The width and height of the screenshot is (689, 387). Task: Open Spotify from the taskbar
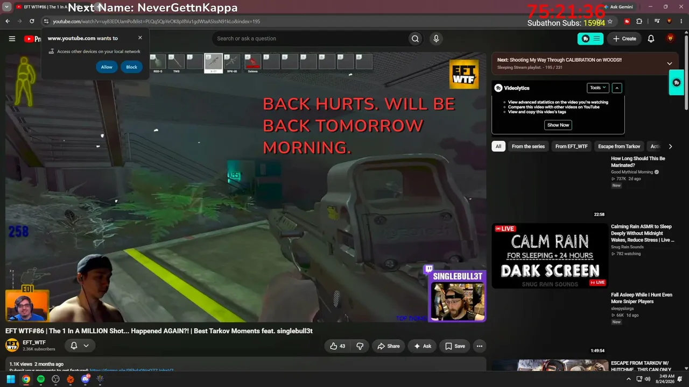coord(41,379)
